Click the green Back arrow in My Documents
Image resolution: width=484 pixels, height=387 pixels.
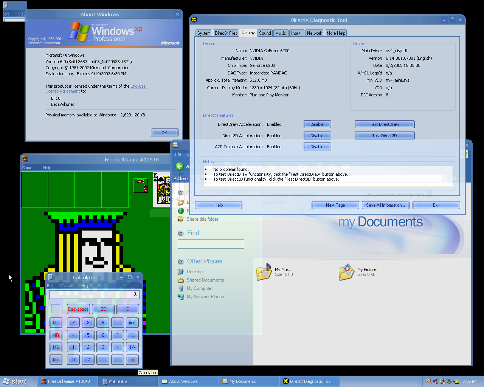pyautogui.click(x=180, y=166)
